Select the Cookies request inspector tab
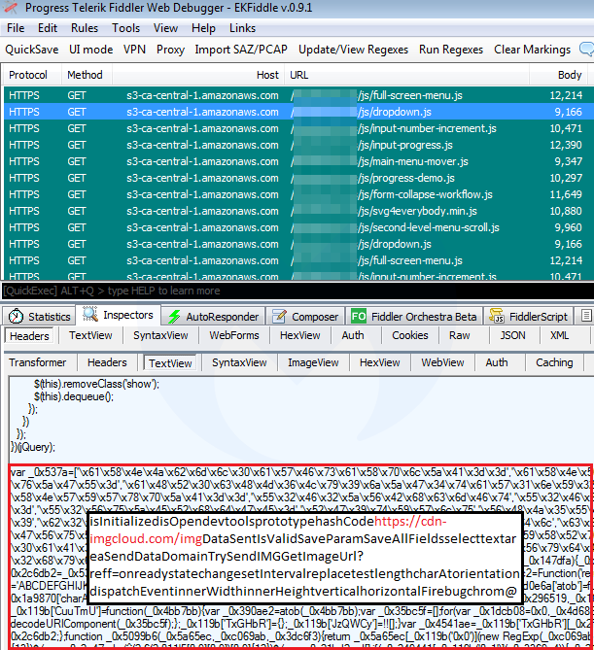594x650 pixels. (x=409, y=335)
